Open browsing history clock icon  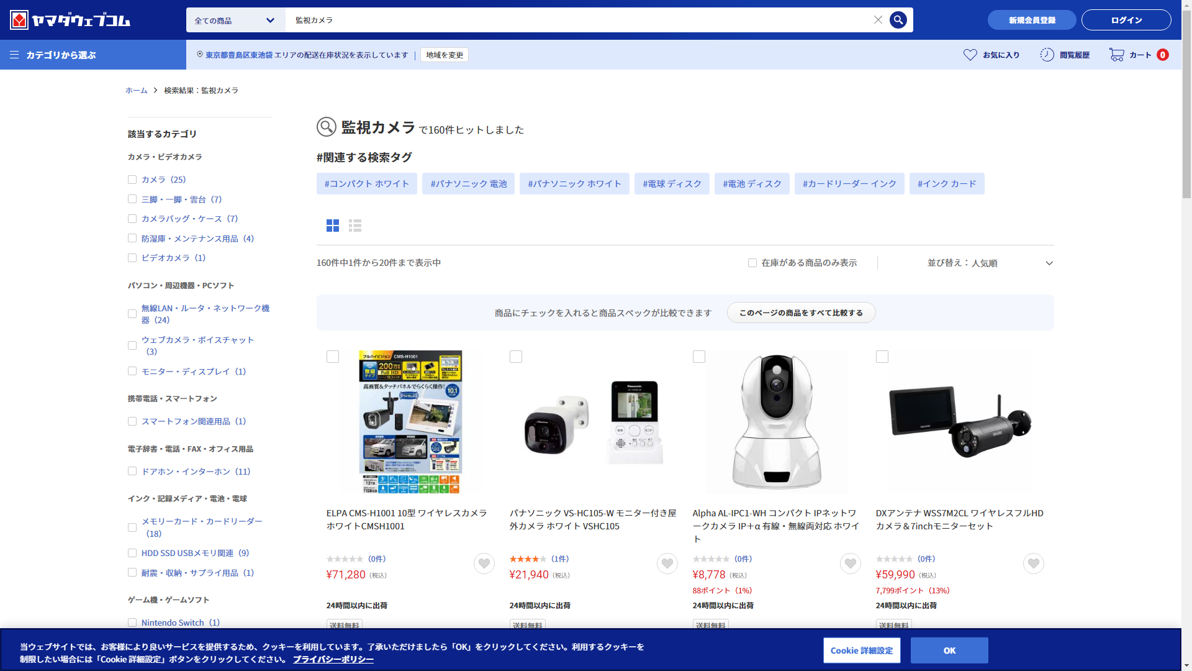pyautogui.click(x=1047, y=55)
